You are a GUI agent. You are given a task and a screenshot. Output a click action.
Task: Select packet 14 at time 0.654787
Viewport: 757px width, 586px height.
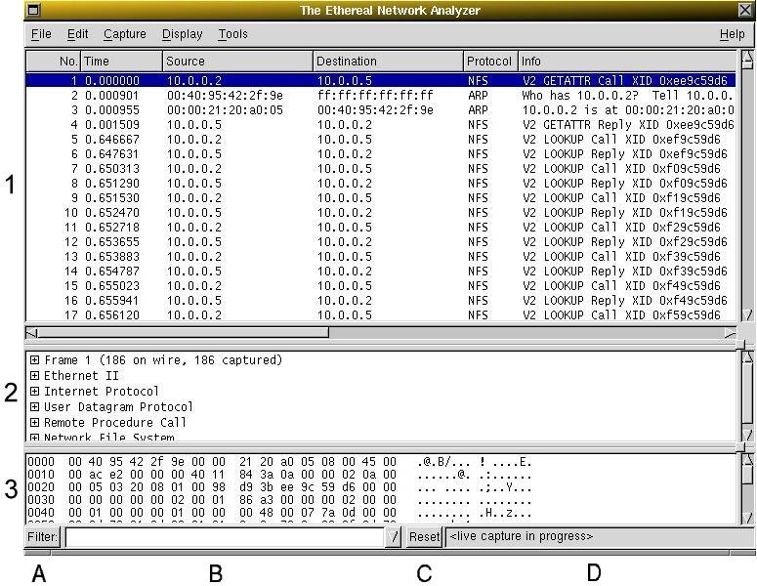coord(380,271)
